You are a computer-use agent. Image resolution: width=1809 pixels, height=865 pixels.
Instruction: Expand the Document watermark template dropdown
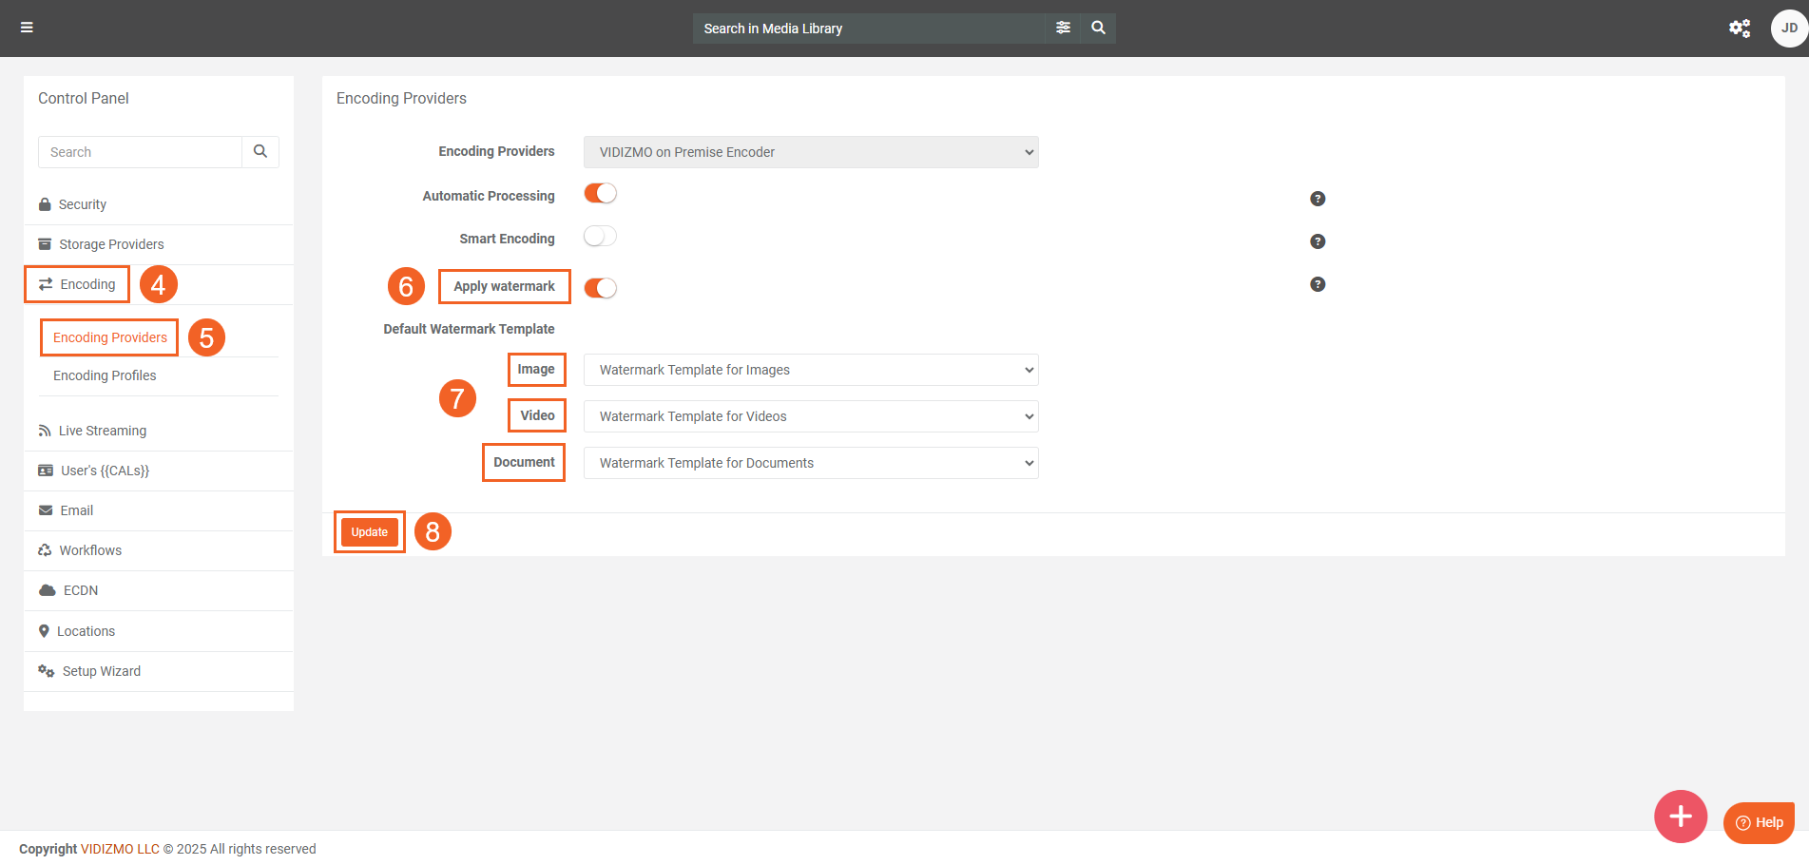[x=810, y=463]
